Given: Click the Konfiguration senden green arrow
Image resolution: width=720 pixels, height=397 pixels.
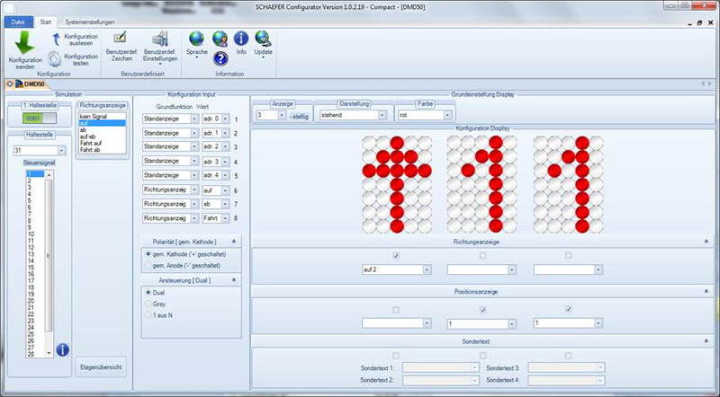Looking at the screenshot, I should tap(25, 43).
